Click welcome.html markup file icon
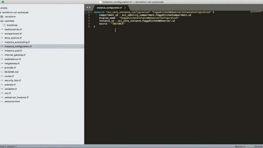 click(x=2, y=102)
